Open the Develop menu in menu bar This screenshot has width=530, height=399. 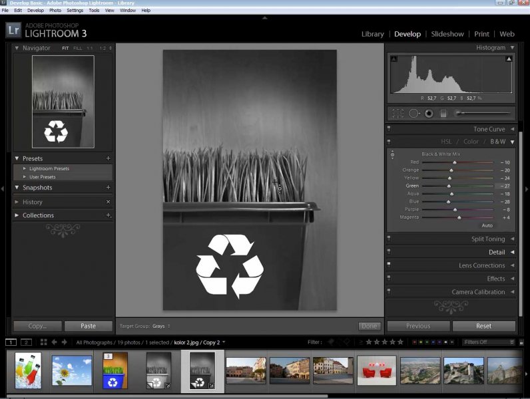pyautogui.click(x=35, y=11)
